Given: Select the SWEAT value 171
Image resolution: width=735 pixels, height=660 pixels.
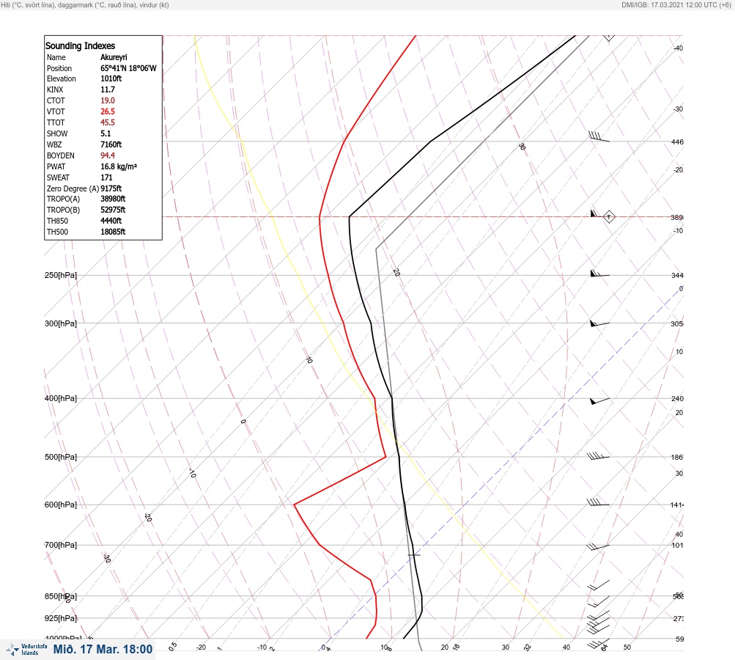Looking at the screenshot, I should tap(106, 177).
